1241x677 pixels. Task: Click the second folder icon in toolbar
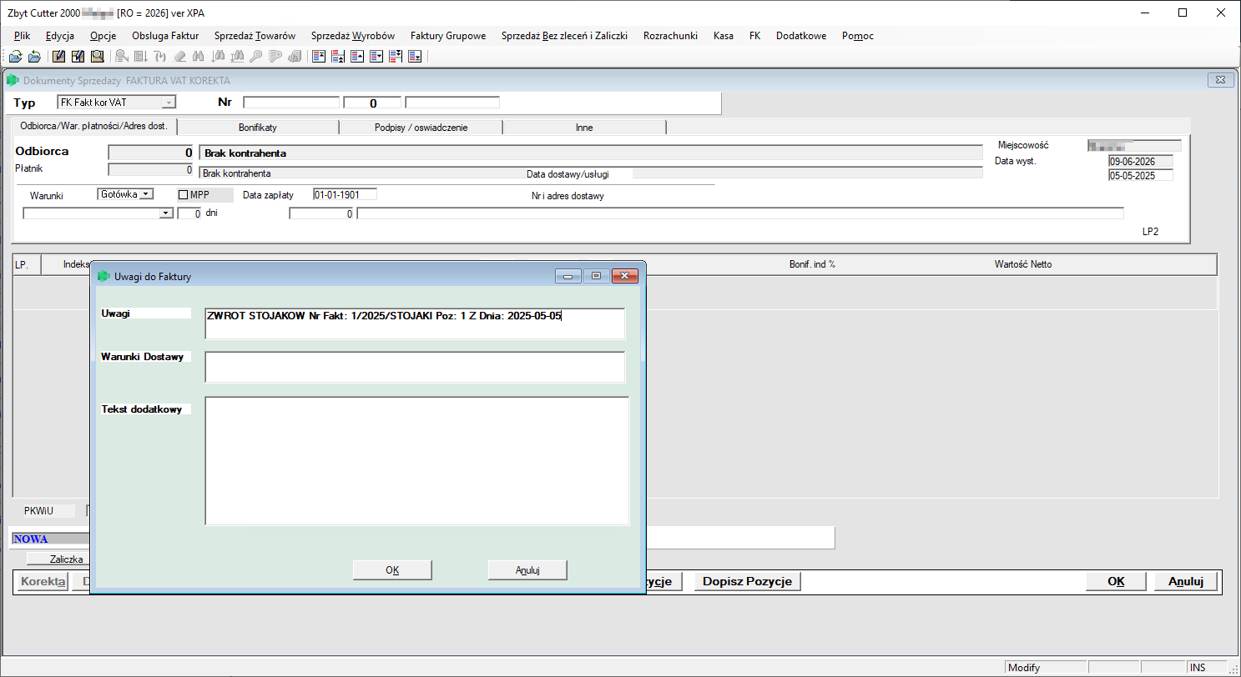coord(34,57)
